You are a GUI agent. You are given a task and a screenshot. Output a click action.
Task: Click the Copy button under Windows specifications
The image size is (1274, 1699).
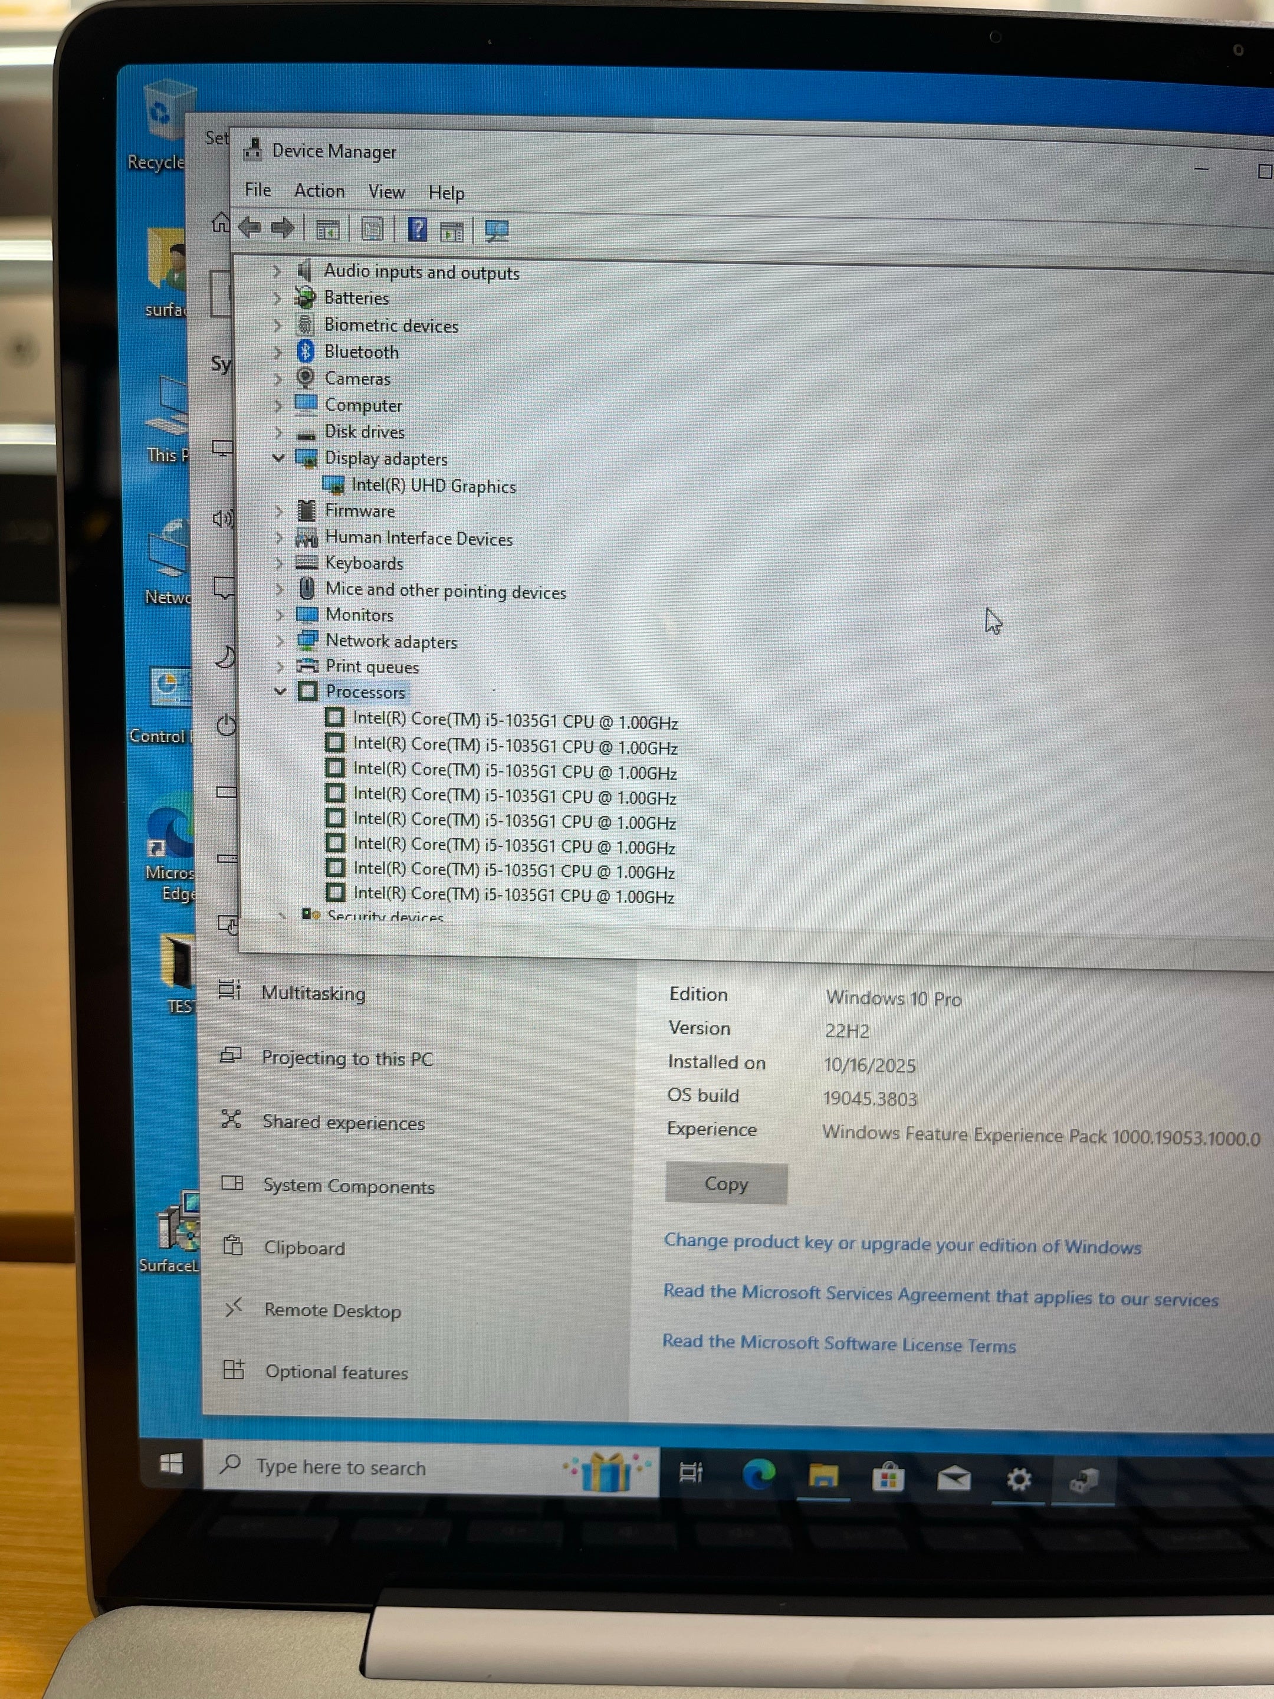pos(725,1183)
